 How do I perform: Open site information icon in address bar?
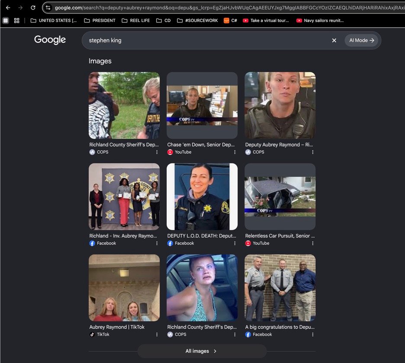point(48,8)
